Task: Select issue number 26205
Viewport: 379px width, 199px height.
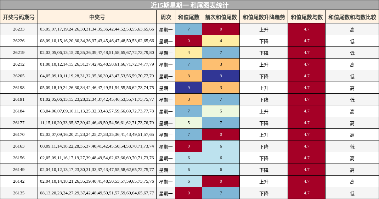Action: point(19,76)
